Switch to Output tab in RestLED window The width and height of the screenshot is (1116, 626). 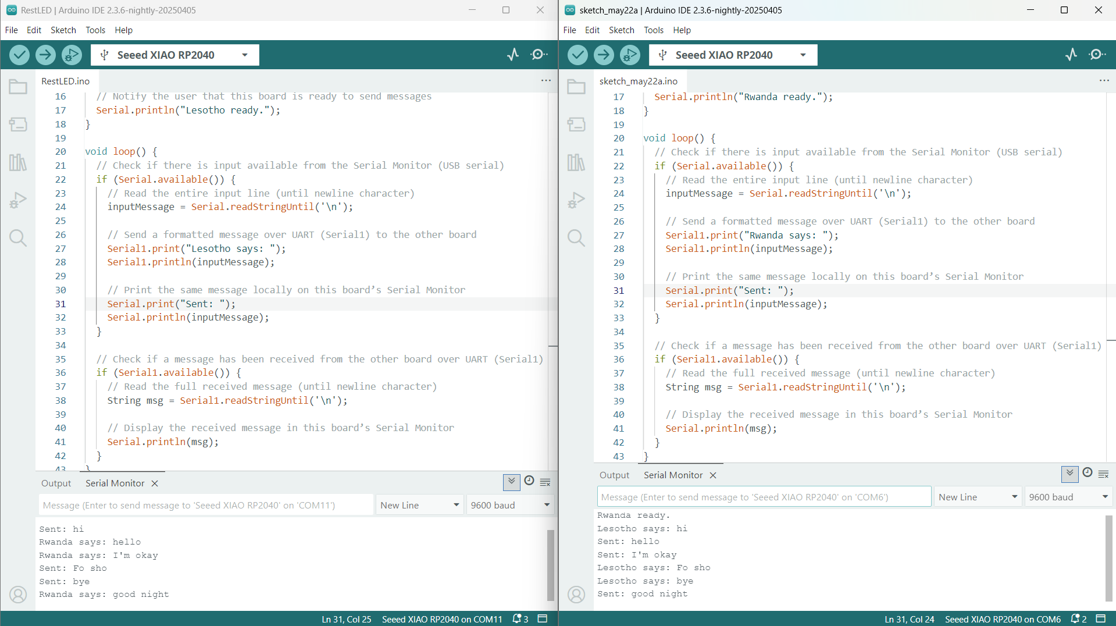coord(56,483)
